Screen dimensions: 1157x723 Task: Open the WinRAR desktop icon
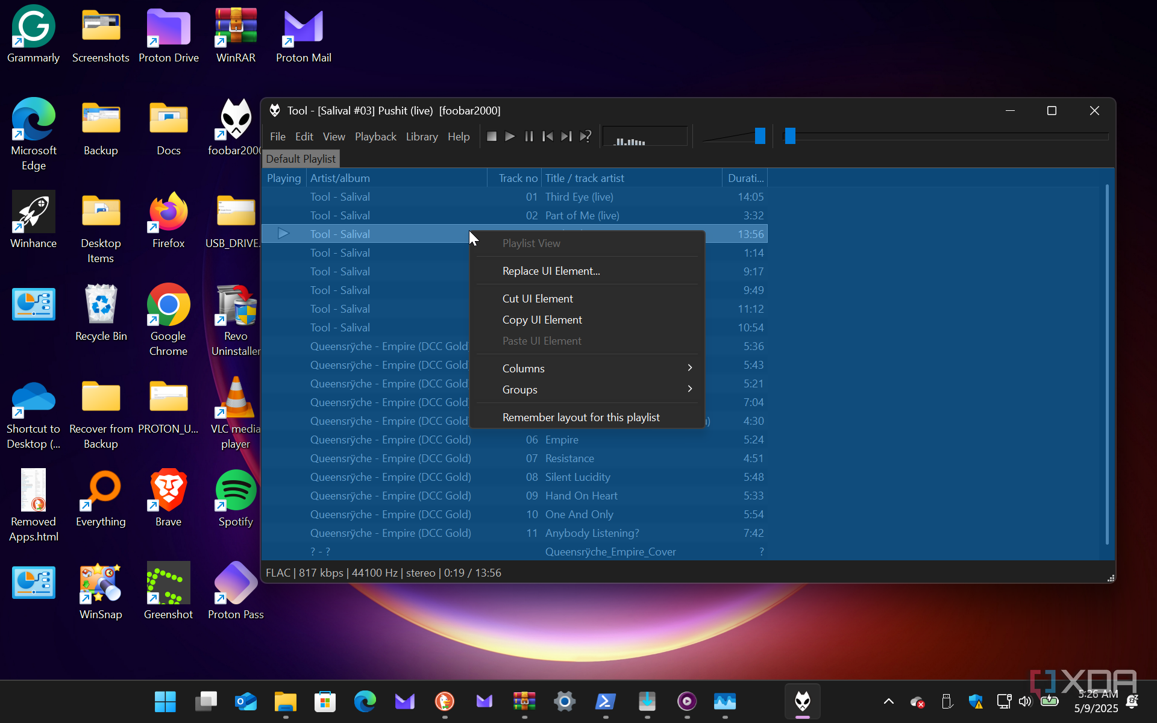[x=236, y=34]
